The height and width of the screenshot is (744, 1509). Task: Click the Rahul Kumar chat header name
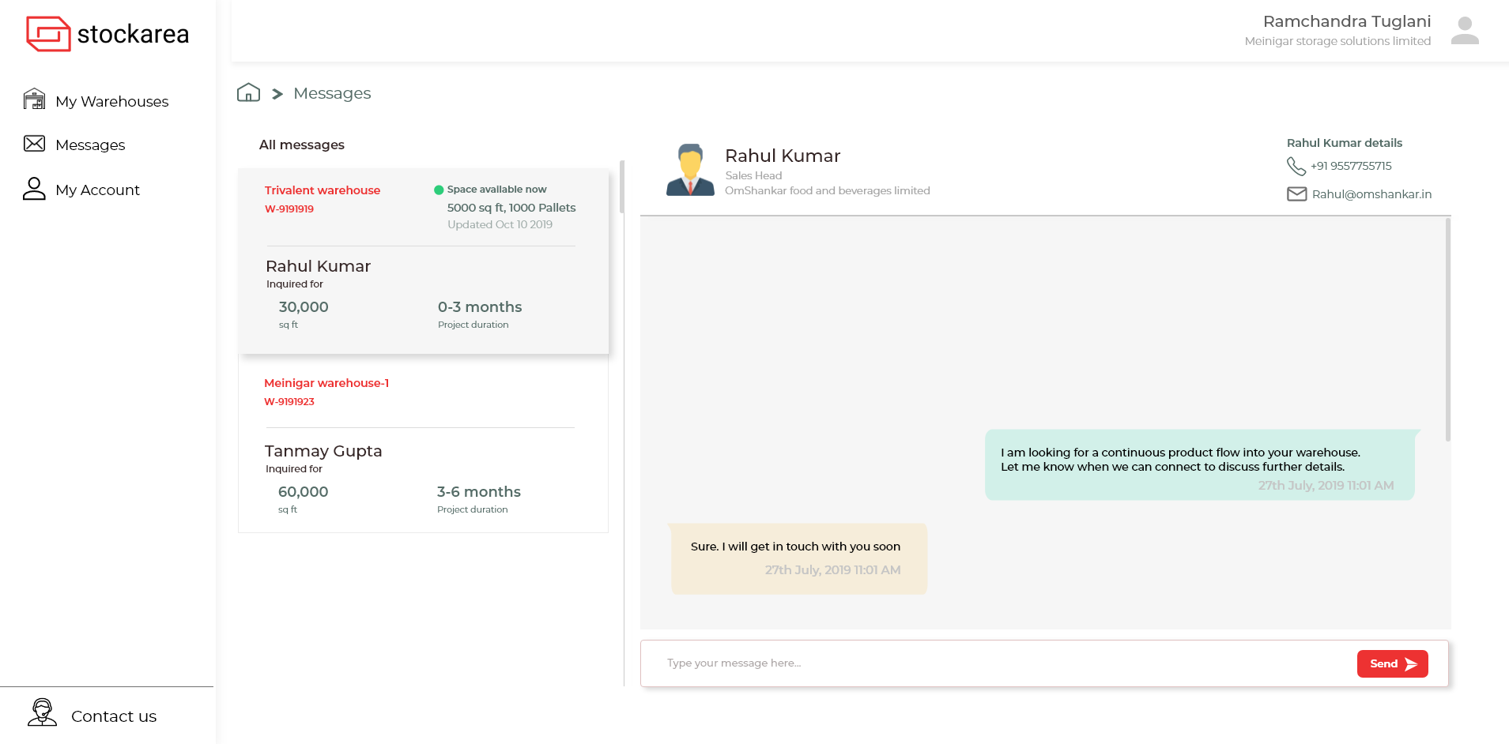pos(783,156)
